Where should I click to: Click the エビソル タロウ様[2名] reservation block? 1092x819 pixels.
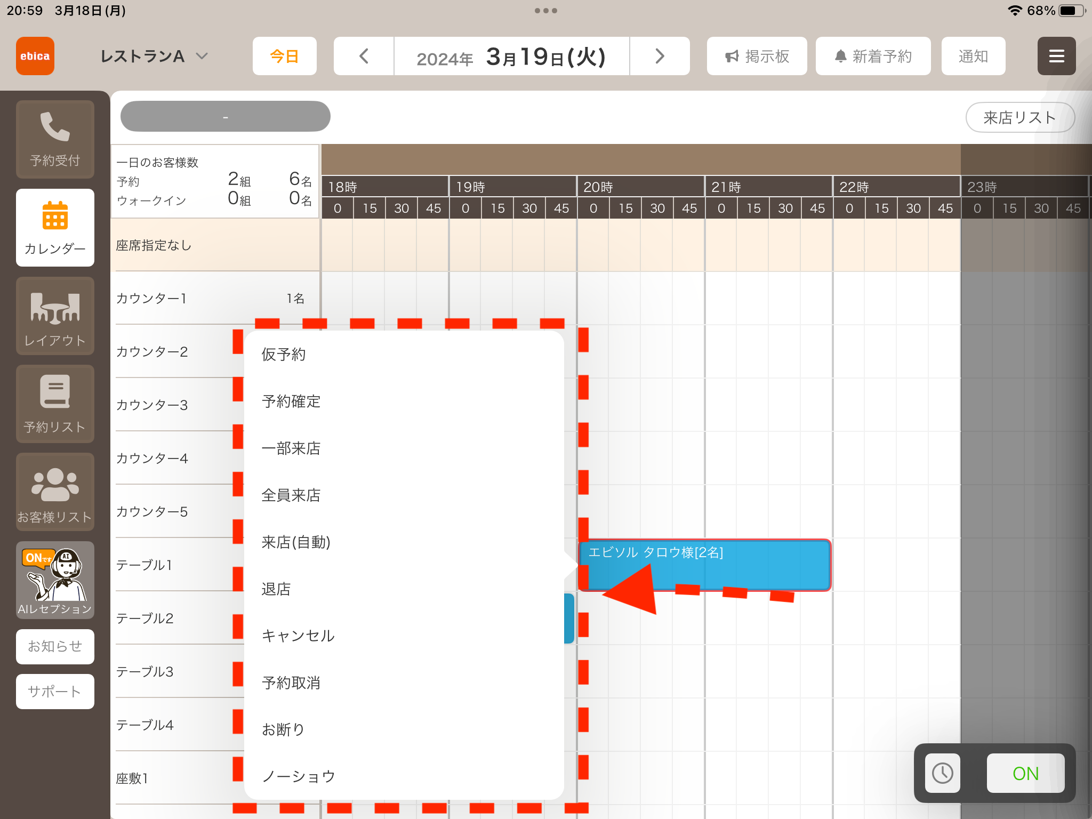tap(704, 565)
